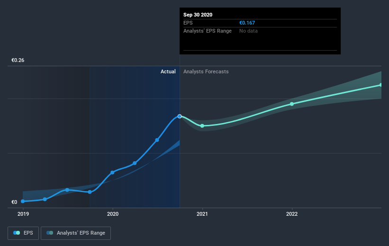
Task: Toggle the Analysts' EPS Range legend item
Action: click(x=76, y=233)
